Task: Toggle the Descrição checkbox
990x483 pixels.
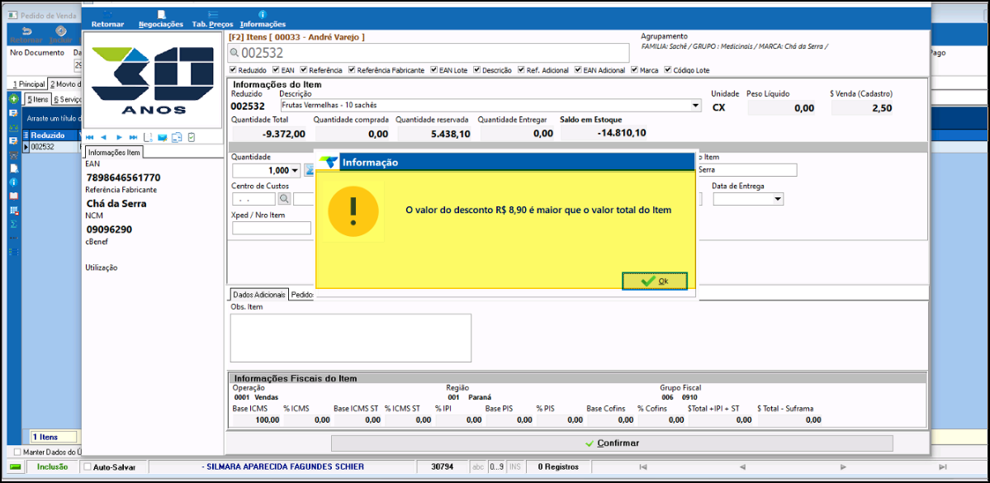Action: [476, 70]
